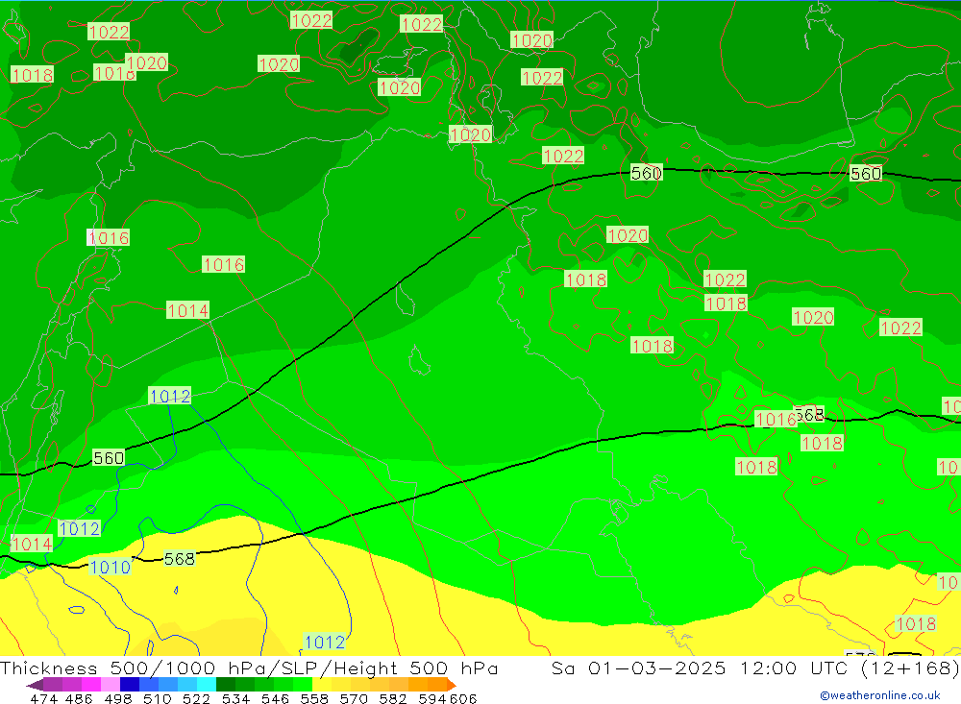Screen dimensions: 961x704
Task: Select the '594' legend value
Action: (x=432, y=698)
